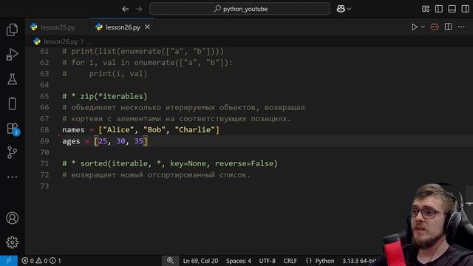The image size is (473, 266).
Task: Click the red face icon in editor toolbar
Action: [x=435, y=27]
